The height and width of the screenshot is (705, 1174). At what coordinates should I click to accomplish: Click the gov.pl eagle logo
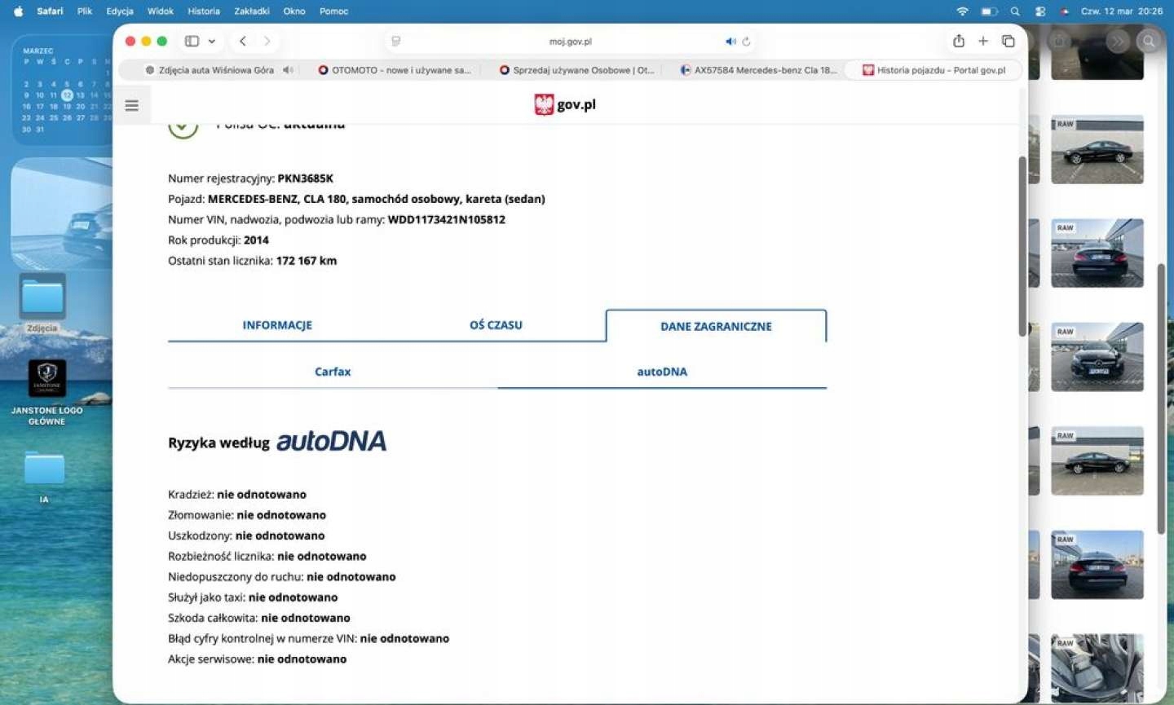544,104
